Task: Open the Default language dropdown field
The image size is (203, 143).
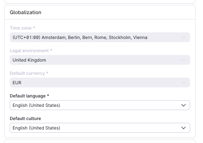Action: click(x=94, y=105)
